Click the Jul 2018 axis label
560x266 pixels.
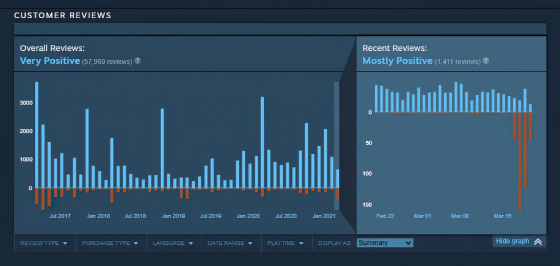pyautogui.click(x=135, y=216)
